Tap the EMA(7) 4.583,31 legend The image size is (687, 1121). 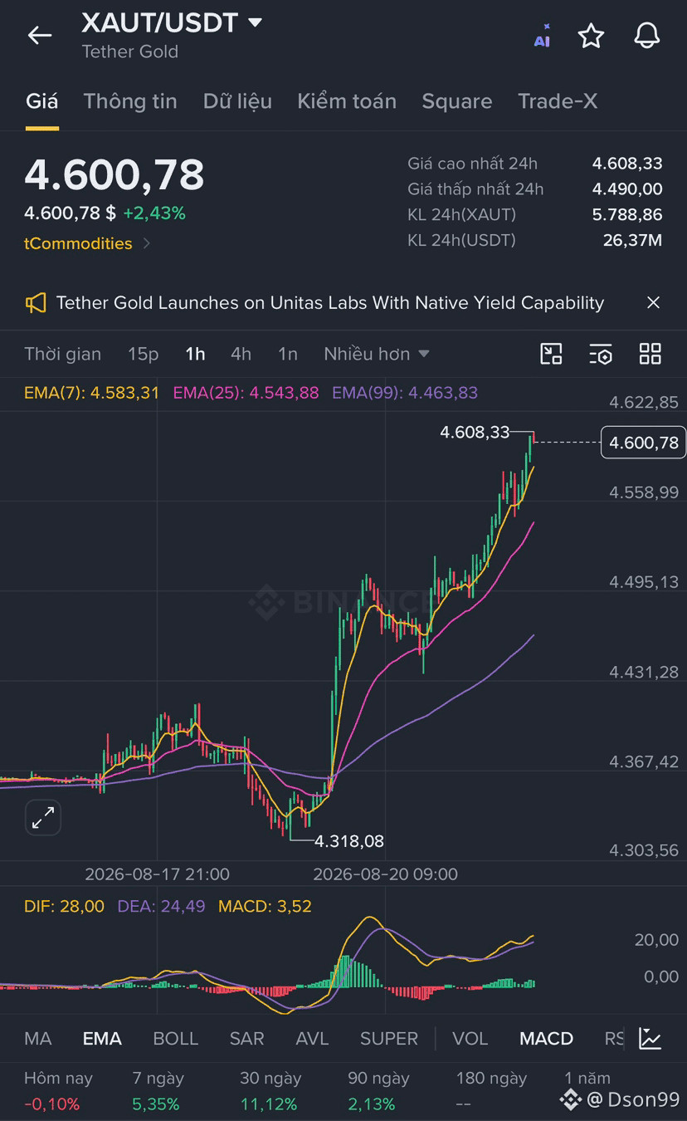click(x=91, y=393)
